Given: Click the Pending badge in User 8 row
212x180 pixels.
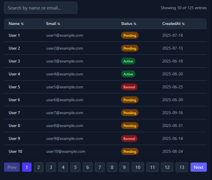Looking at the screenshot, I should tap(130, 126).
